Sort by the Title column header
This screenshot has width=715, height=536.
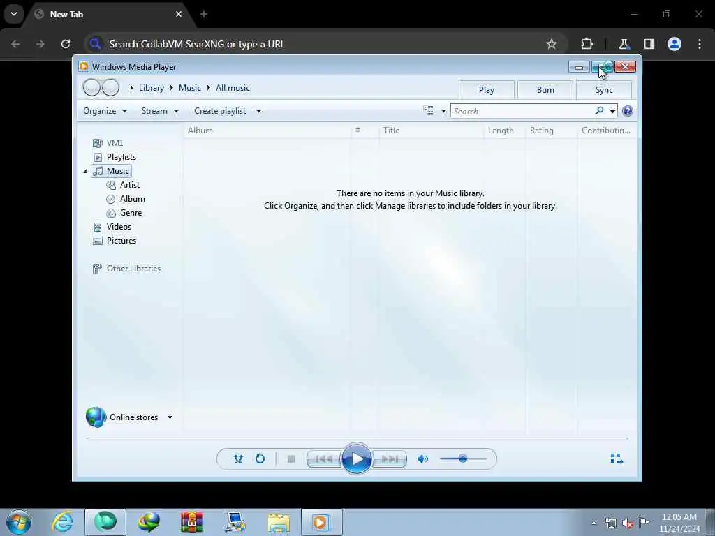432,131
